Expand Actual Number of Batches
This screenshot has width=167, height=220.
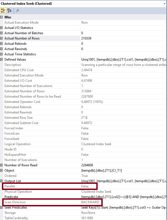click(x=2, y=33)
